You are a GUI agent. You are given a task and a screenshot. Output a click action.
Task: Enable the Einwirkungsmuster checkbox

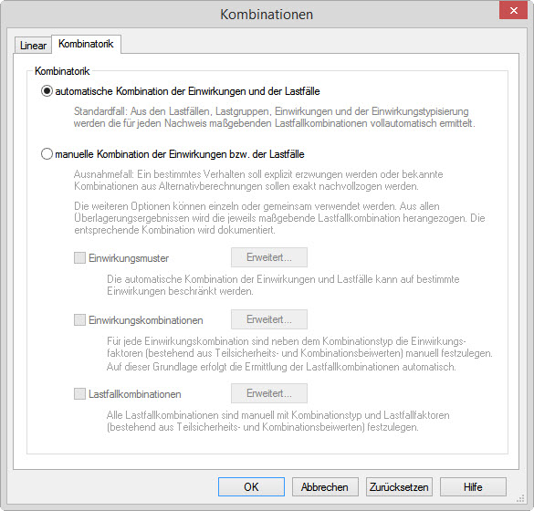[x=79, y=257]
